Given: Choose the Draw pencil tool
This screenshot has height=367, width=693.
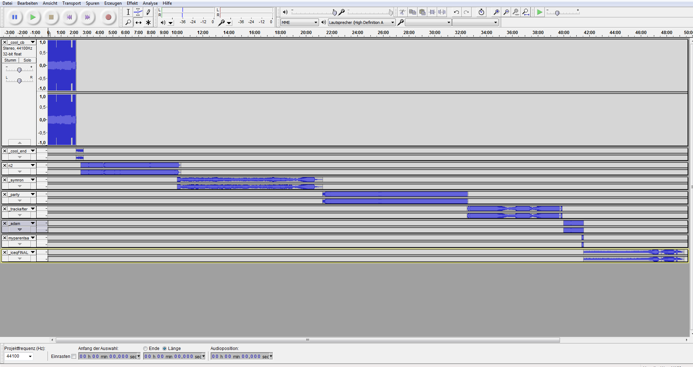Looking at the screenshot, I should pyautogui.click(x=148, y=12).
